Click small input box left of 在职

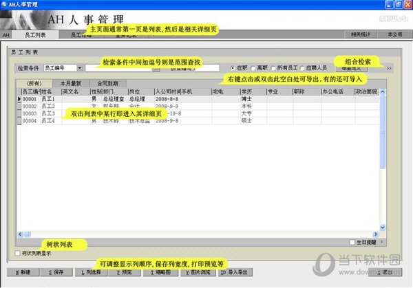[207, 68]
